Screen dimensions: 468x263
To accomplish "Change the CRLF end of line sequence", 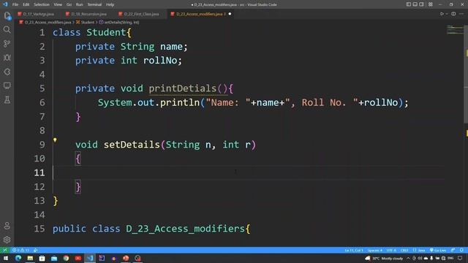I will click(x=404, y=250).
